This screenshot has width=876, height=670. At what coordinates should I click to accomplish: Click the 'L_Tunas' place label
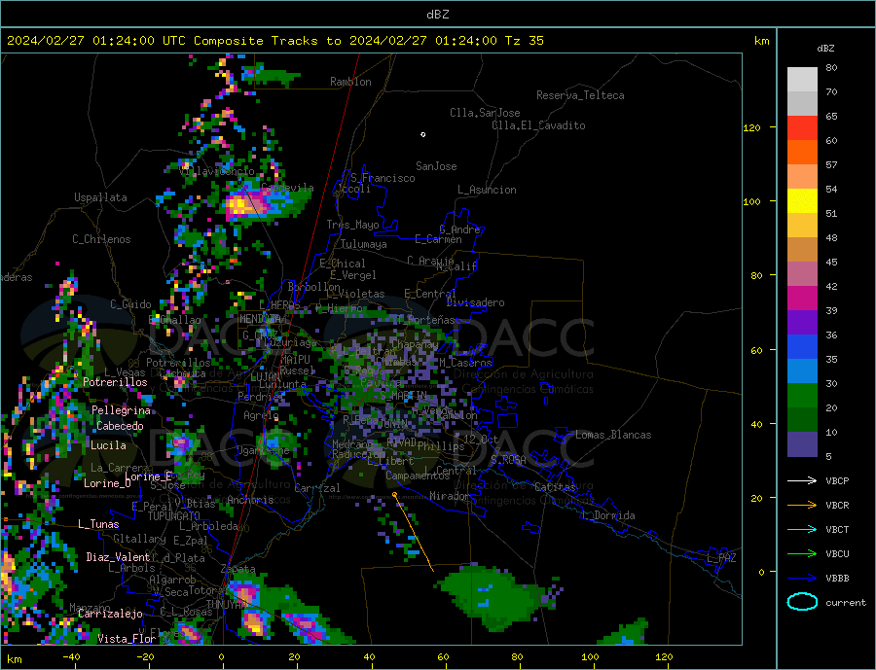(98, 524)
